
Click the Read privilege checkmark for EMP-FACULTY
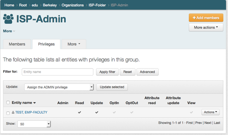point(79,112)
